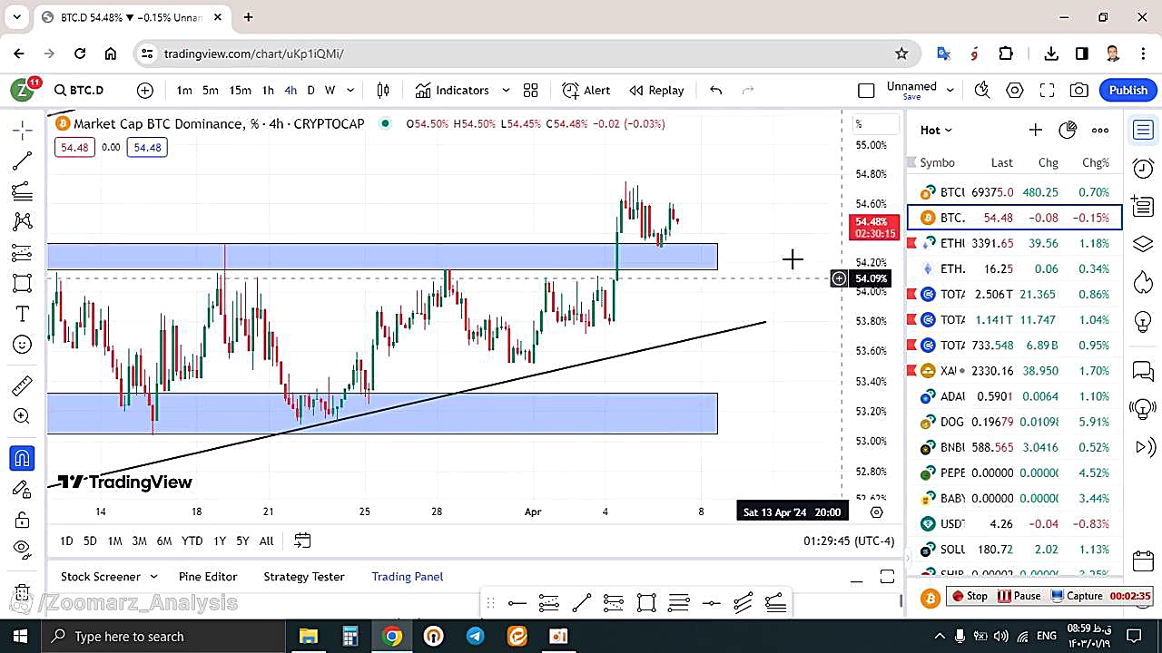Select the W timeframe
Screen dimensions: 1162x653
pyautogui.click(x=330, y=90)
